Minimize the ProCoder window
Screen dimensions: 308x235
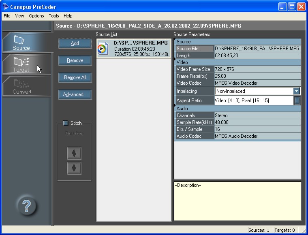pos(282,7)
